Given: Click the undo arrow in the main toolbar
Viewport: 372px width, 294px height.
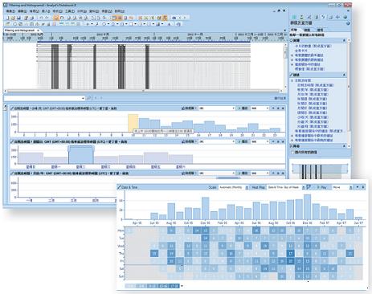Looking at the screenshot, I should (41, 18).
